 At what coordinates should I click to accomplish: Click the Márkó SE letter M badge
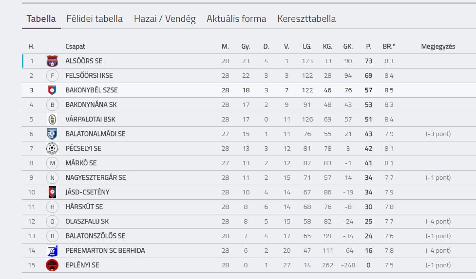pyautogui.click(x=52, y=163)
